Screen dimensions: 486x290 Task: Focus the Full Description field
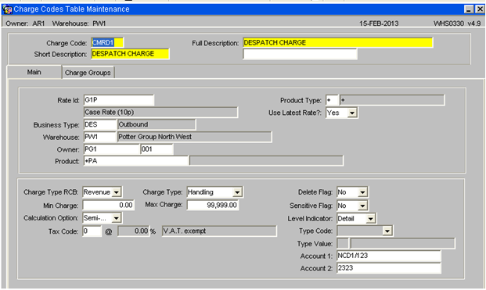(338, 43)
